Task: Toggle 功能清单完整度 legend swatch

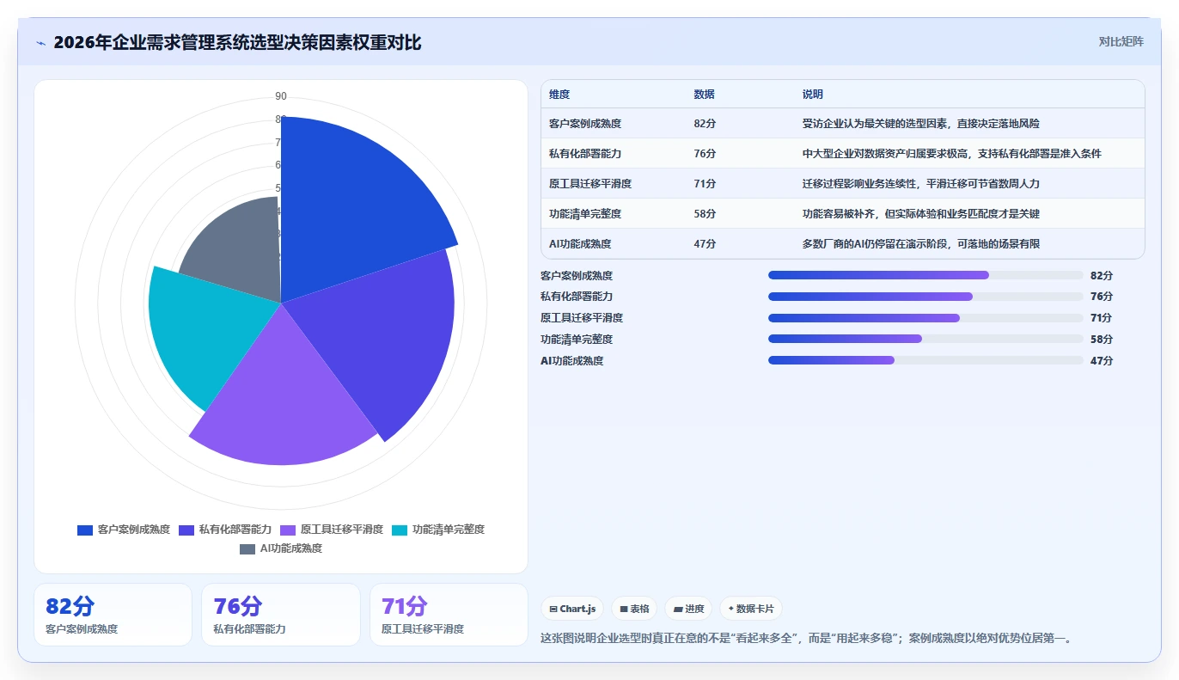Action: (400, 530)
